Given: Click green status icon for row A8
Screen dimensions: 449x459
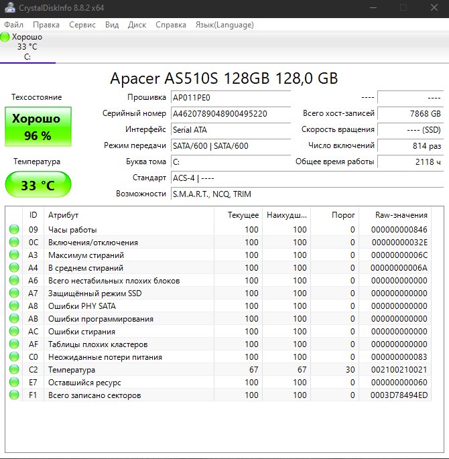Looking at the screenshot, I should (14, 306).
